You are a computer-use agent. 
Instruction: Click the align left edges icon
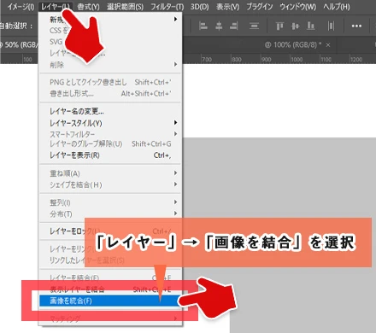(x=203, y=26)
